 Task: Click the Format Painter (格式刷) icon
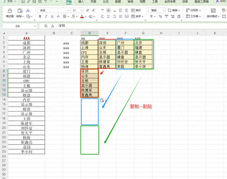[10, 11]
